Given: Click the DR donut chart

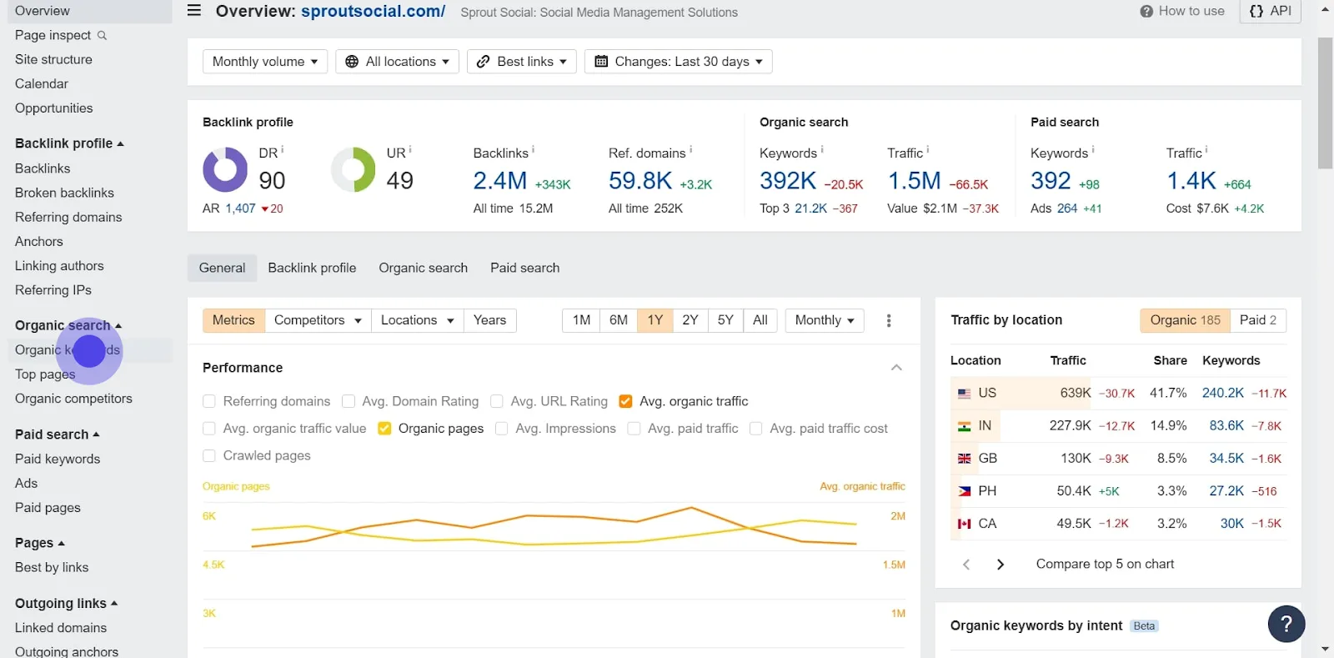Looking at the screenshot, I should pyautogui.click(x=225, y=169).
